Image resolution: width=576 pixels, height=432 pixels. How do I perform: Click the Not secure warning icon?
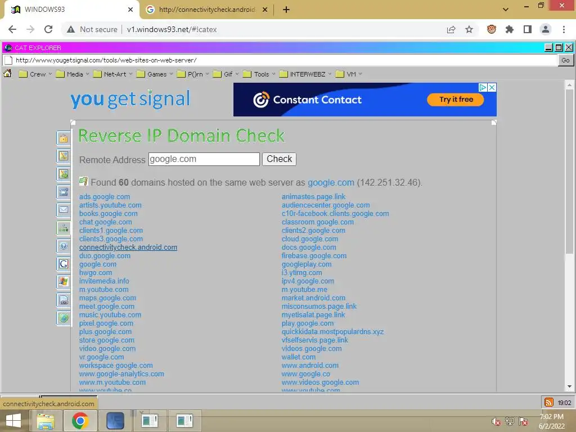[71, 29]
